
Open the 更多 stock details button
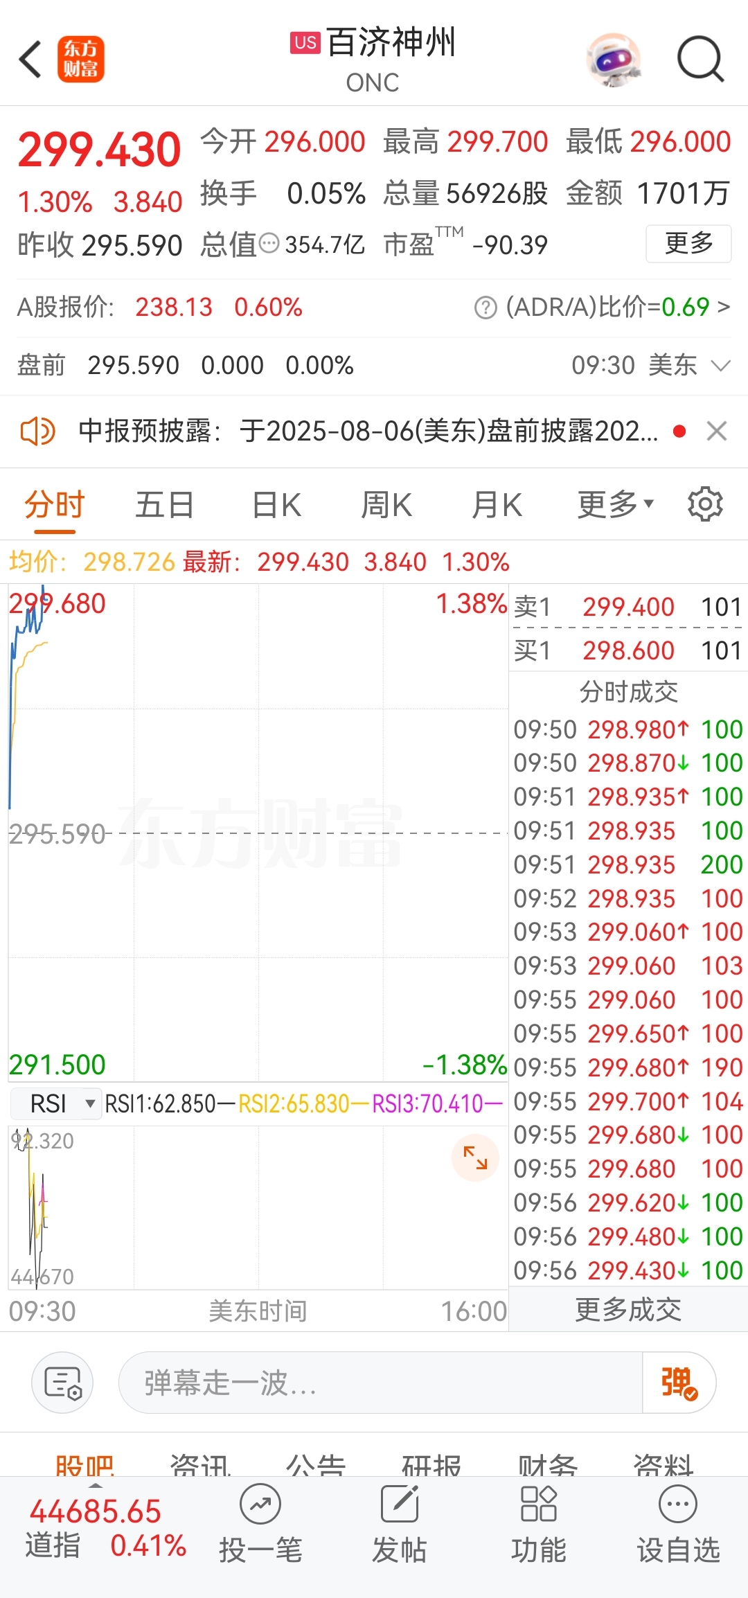[688, 244]
